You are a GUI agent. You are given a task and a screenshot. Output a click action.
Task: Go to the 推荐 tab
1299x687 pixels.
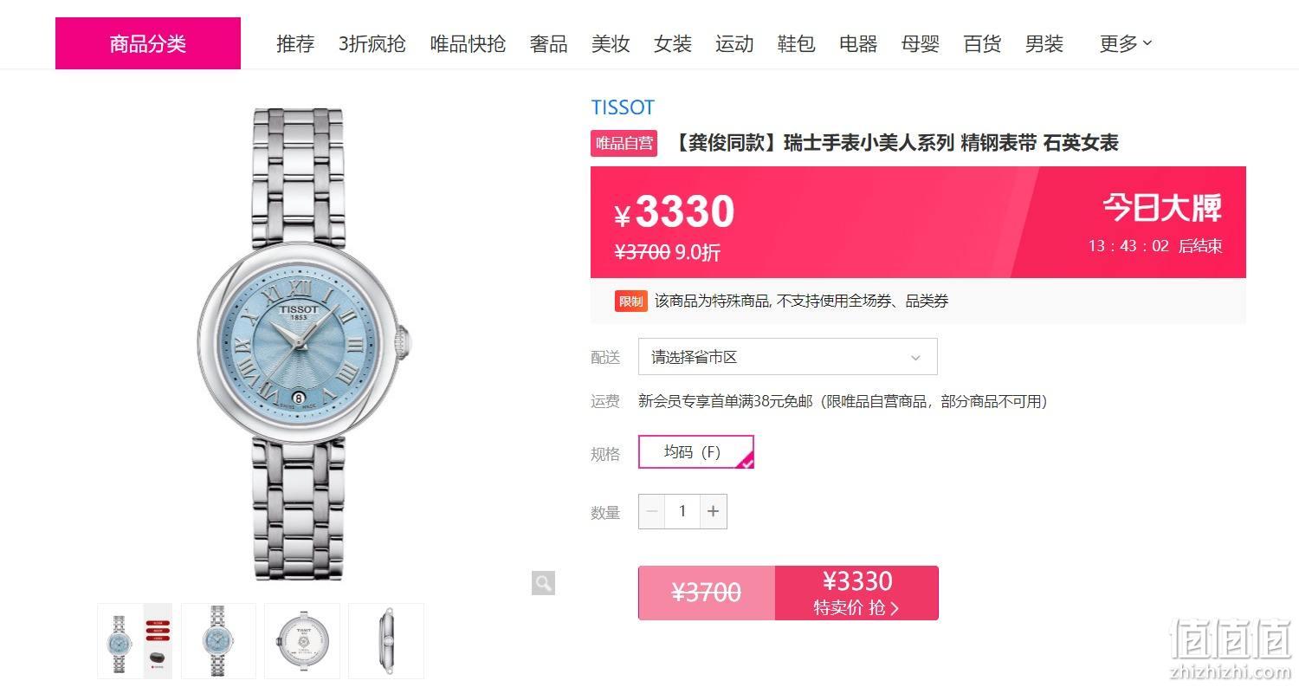pyautogui.click(x=295, y=43)
